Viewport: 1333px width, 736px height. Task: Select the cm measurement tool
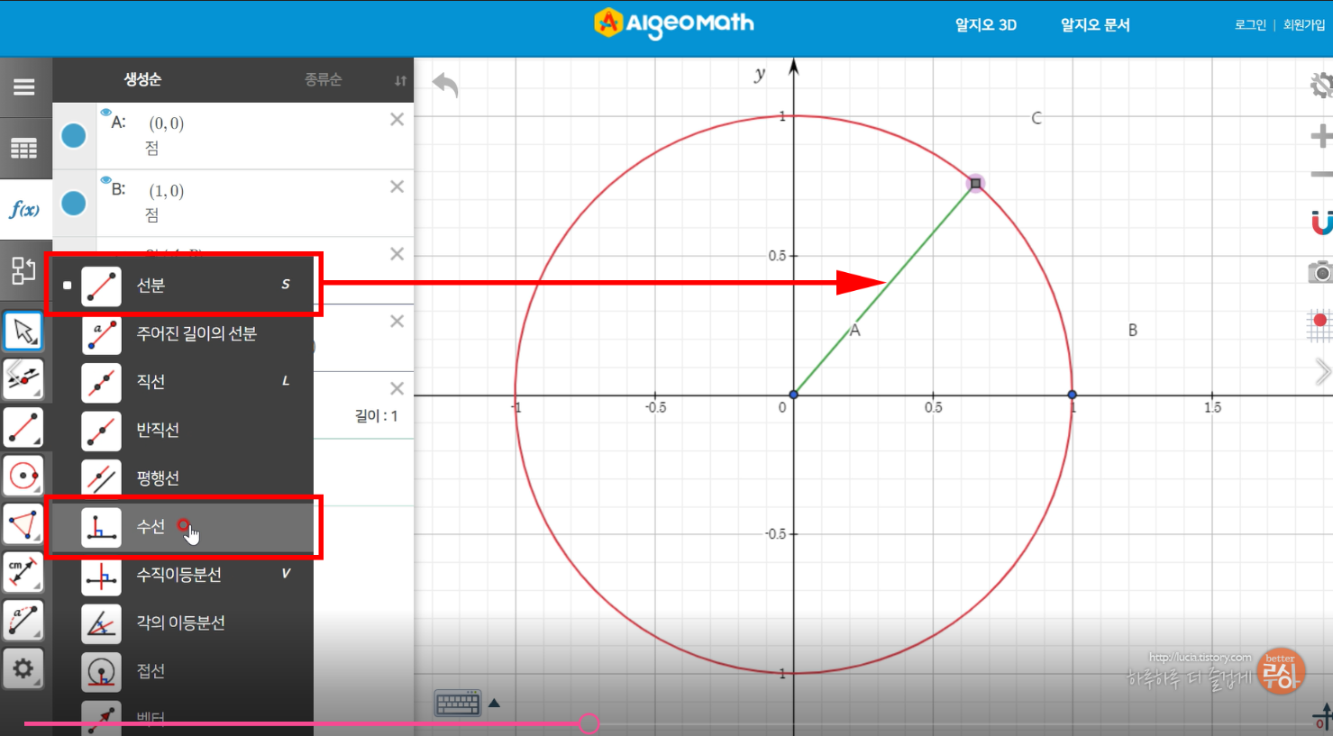(x=23, y=572)
